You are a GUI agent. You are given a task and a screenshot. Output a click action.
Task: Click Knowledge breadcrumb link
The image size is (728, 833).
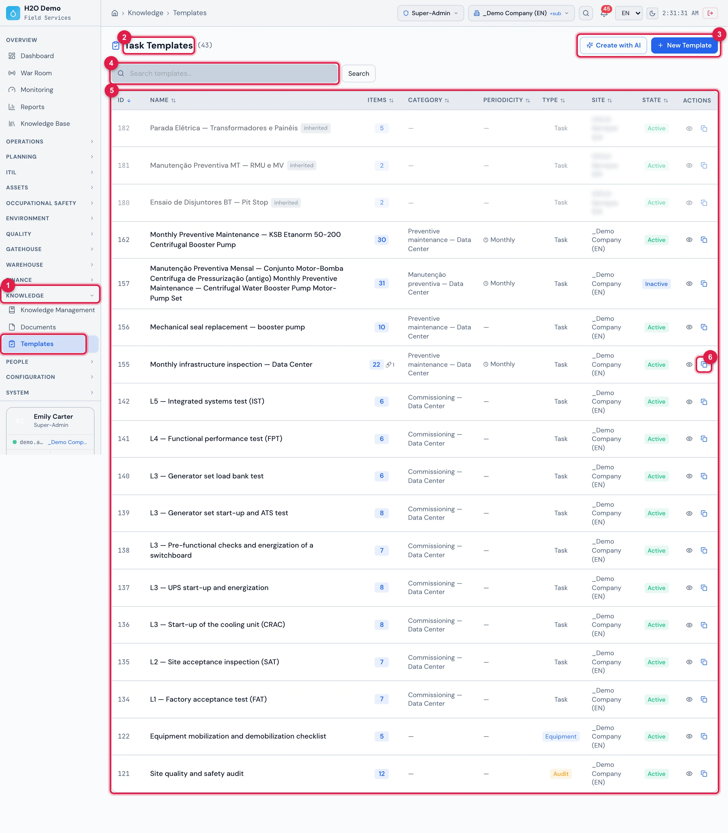145,13
